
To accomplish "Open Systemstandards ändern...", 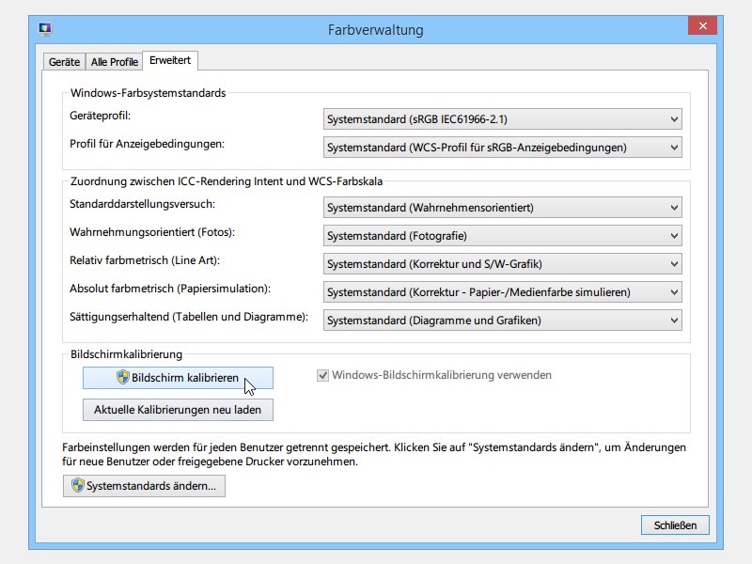I will [144, 486].
